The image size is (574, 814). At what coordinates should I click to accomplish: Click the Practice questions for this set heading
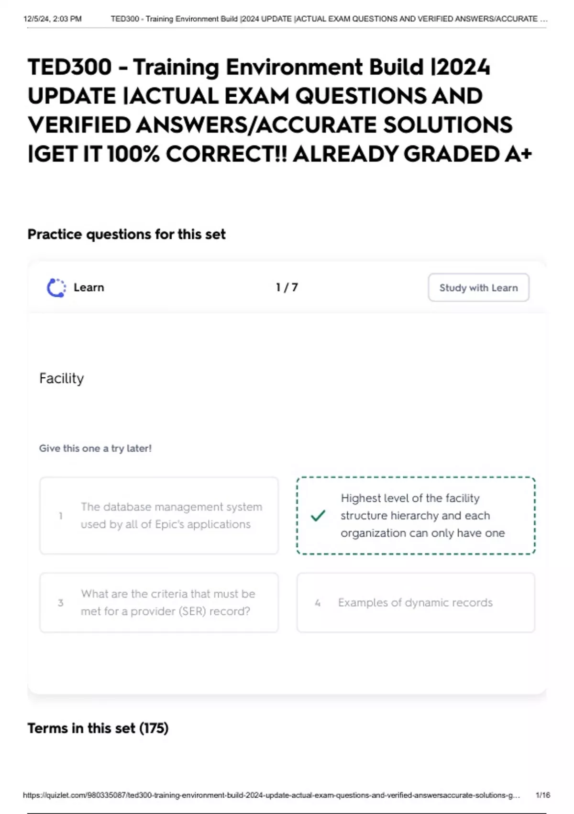tap(127, 234)
